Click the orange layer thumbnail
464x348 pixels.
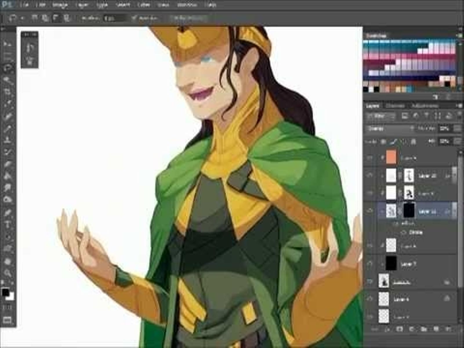(x=391, y=157)
